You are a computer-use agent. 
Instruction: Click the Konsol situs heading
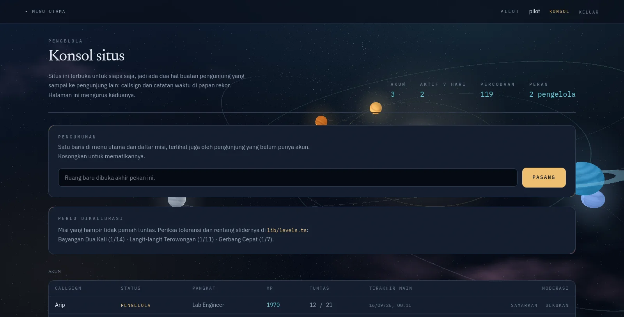pyautogui.click(x=86, y=55)
